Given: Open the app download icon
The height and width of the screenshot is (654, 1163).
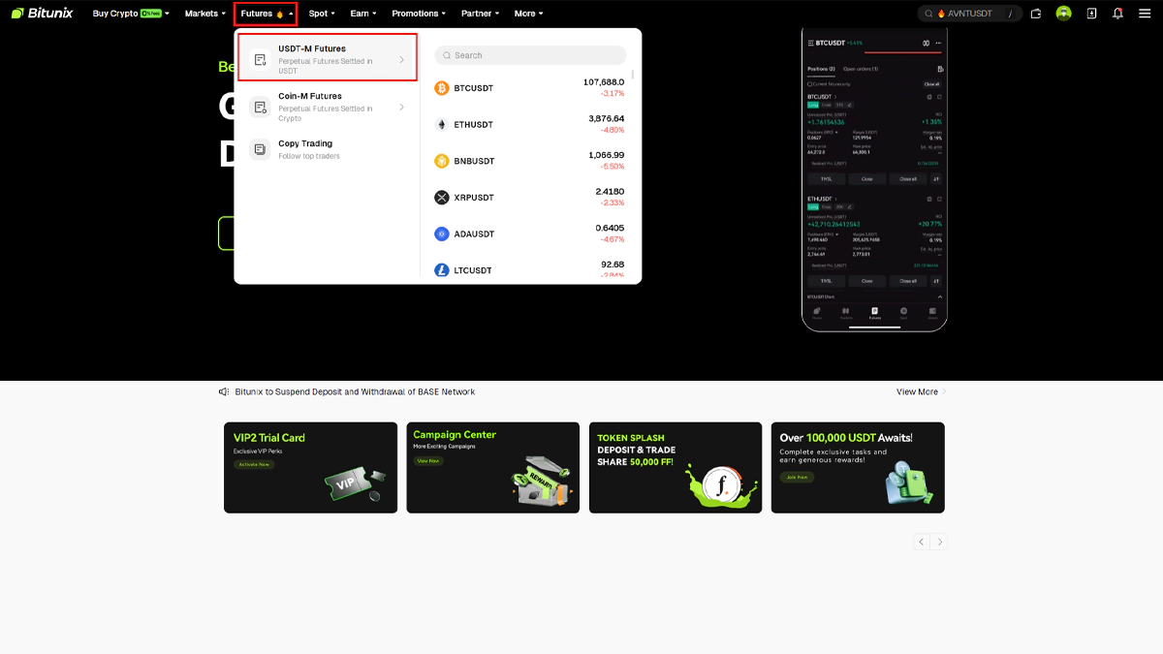Looking at the screenshot, I should 1091,14.
